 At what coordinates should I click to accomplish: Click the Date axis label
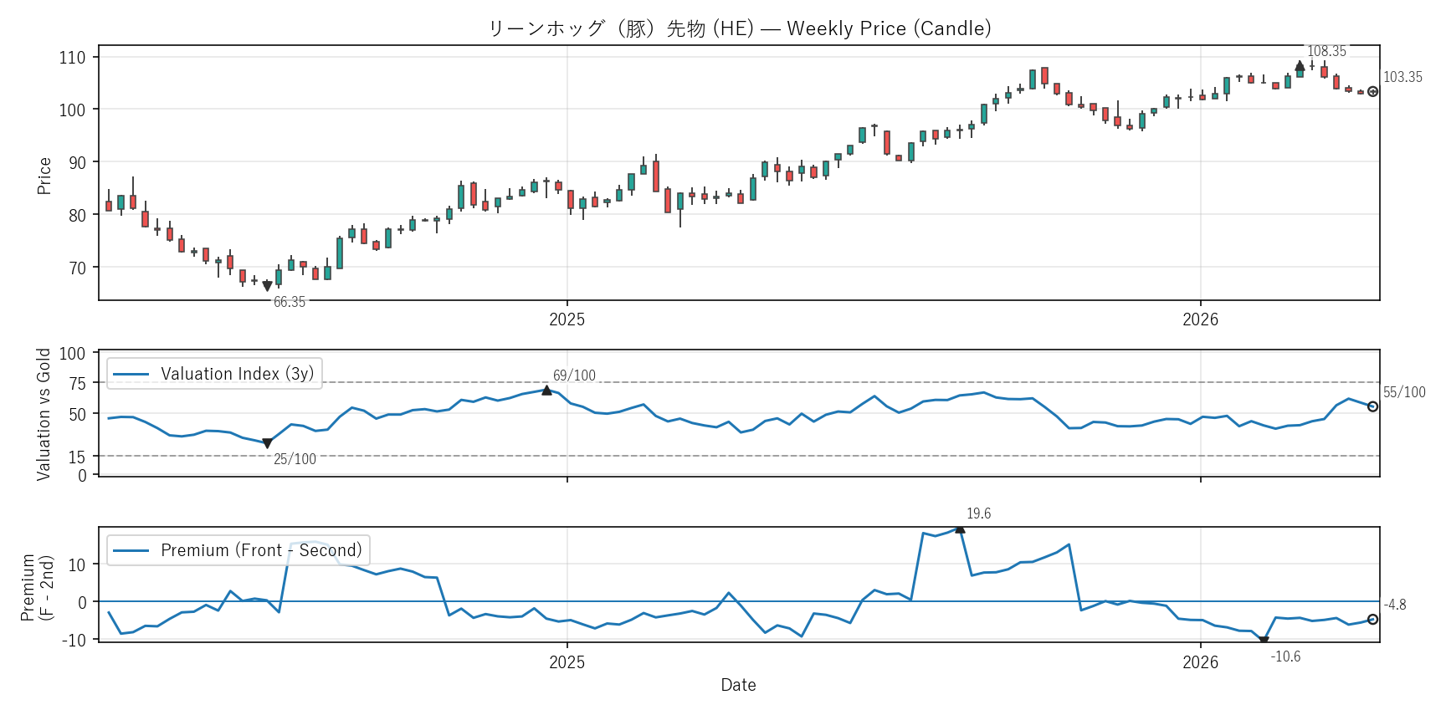coord(738,685)
